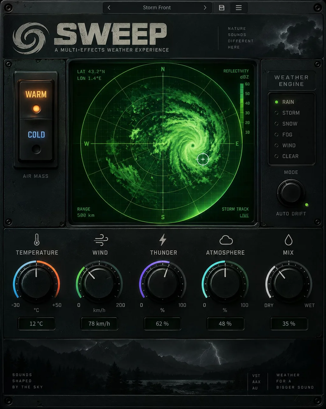Image resolution: width=326 pixels, height=409 pixels.
Task: Click the 35 % mix value field
Action: (x=289, y=324)
